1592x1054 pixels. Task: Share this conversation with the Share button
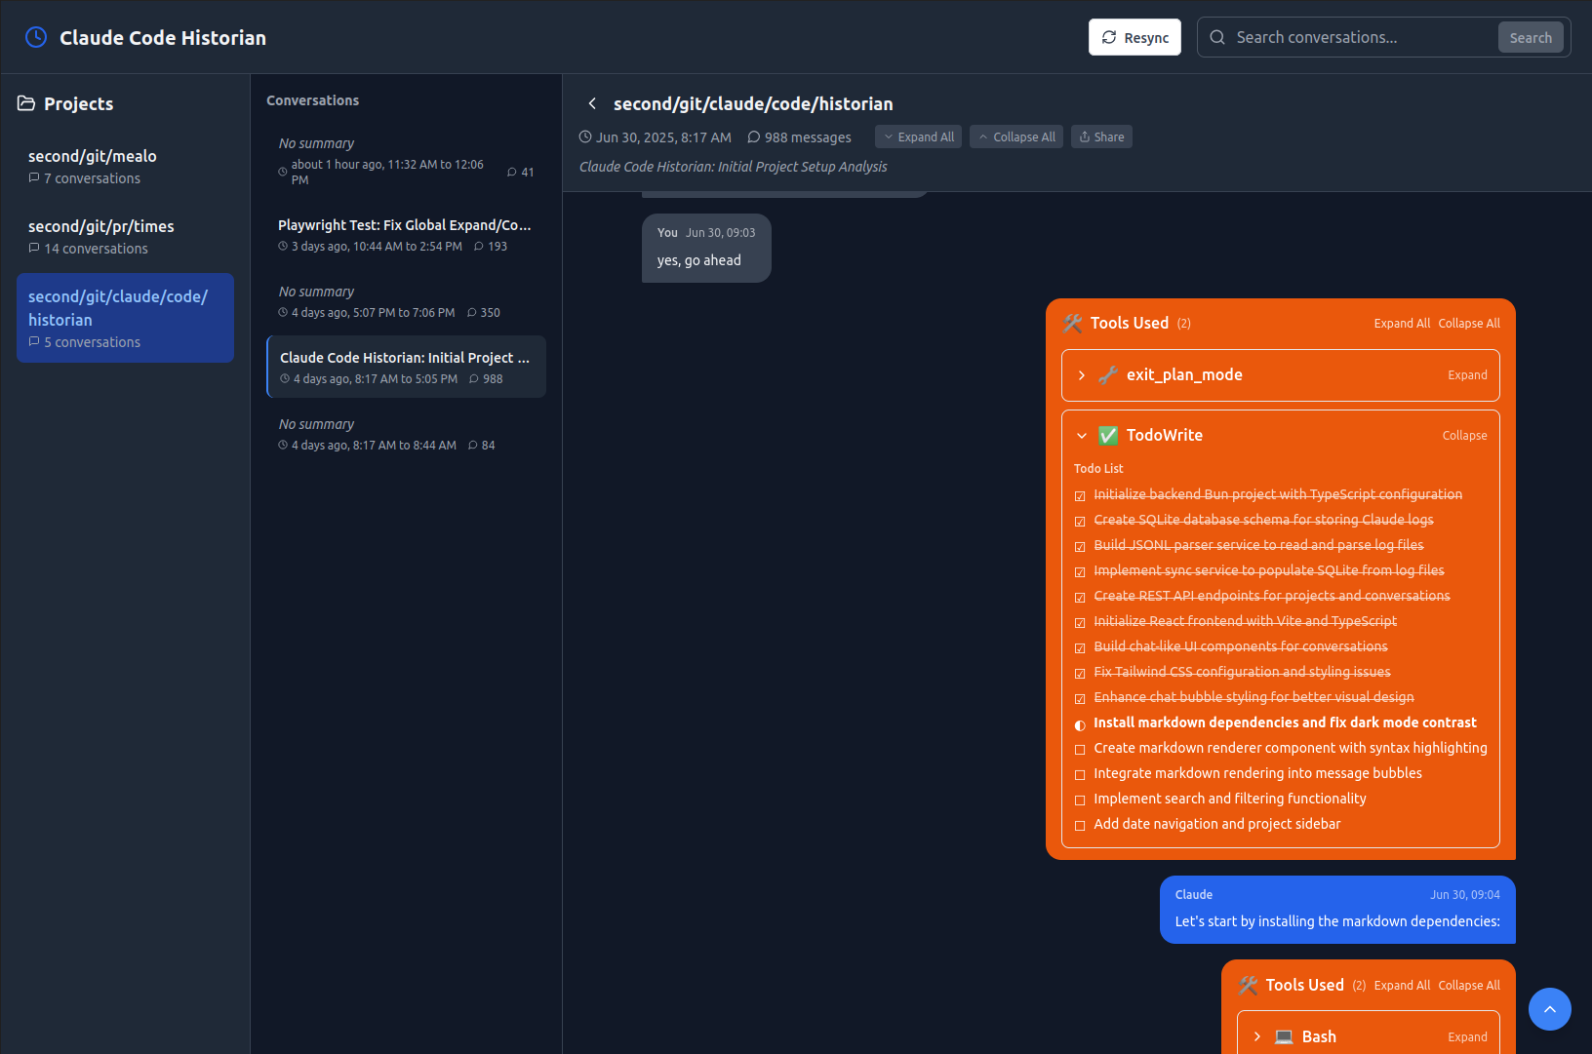coord(1101,137)
